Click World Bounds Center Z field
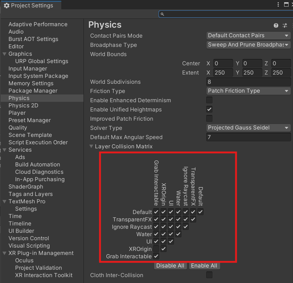The width and height of the screenshot is (293, 283). pyautogui.click(x=281, y=63)
